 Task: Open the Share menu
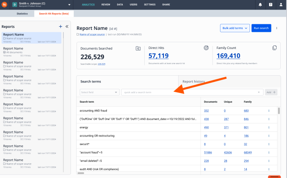[166, 4]
